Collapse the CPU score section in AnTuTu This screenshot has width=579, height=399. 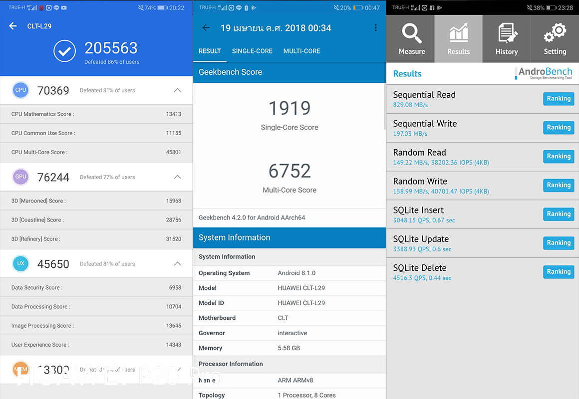(x=178, y=90)
